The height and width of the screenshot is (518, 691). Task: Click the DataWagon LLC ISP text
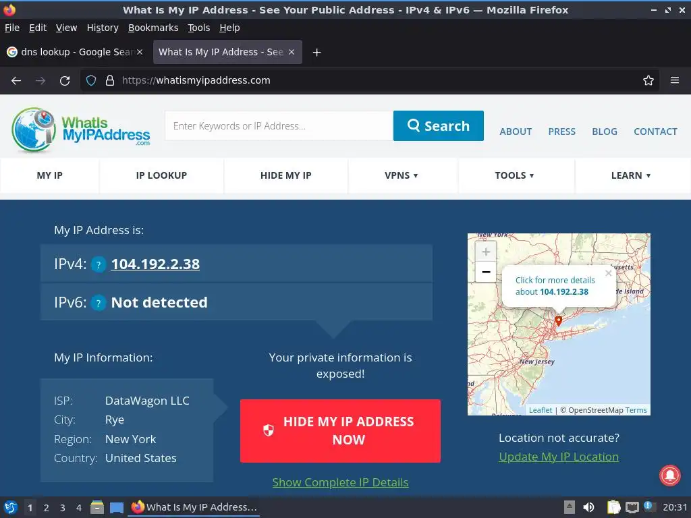pos(147,401)
